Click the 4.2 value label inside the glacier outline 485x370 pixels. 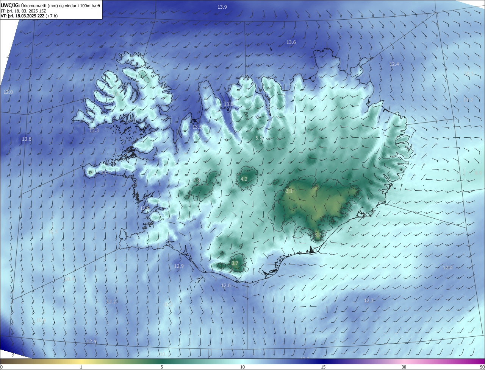[244, 179]
